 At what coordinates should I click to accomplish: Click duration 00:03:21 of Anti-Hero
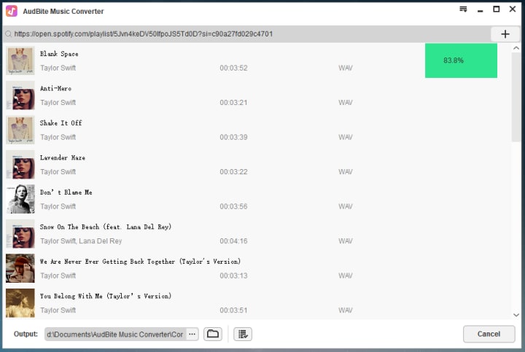coord(233,102)
